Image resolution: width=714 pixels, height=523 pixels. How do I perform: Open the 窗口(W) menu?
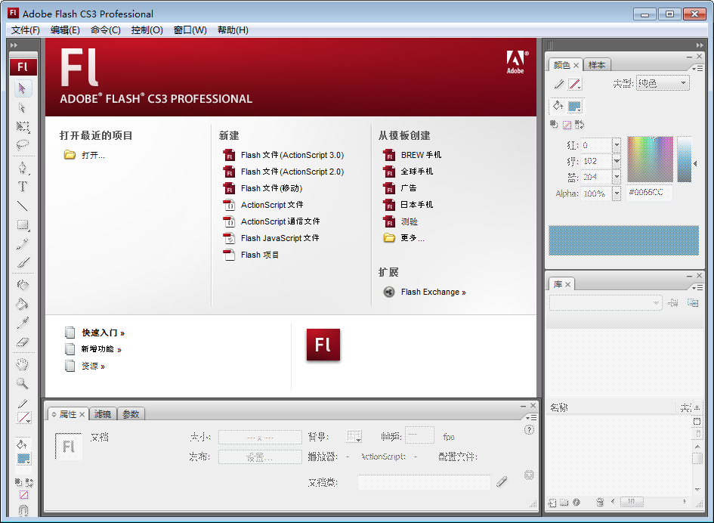click(190, 30)
